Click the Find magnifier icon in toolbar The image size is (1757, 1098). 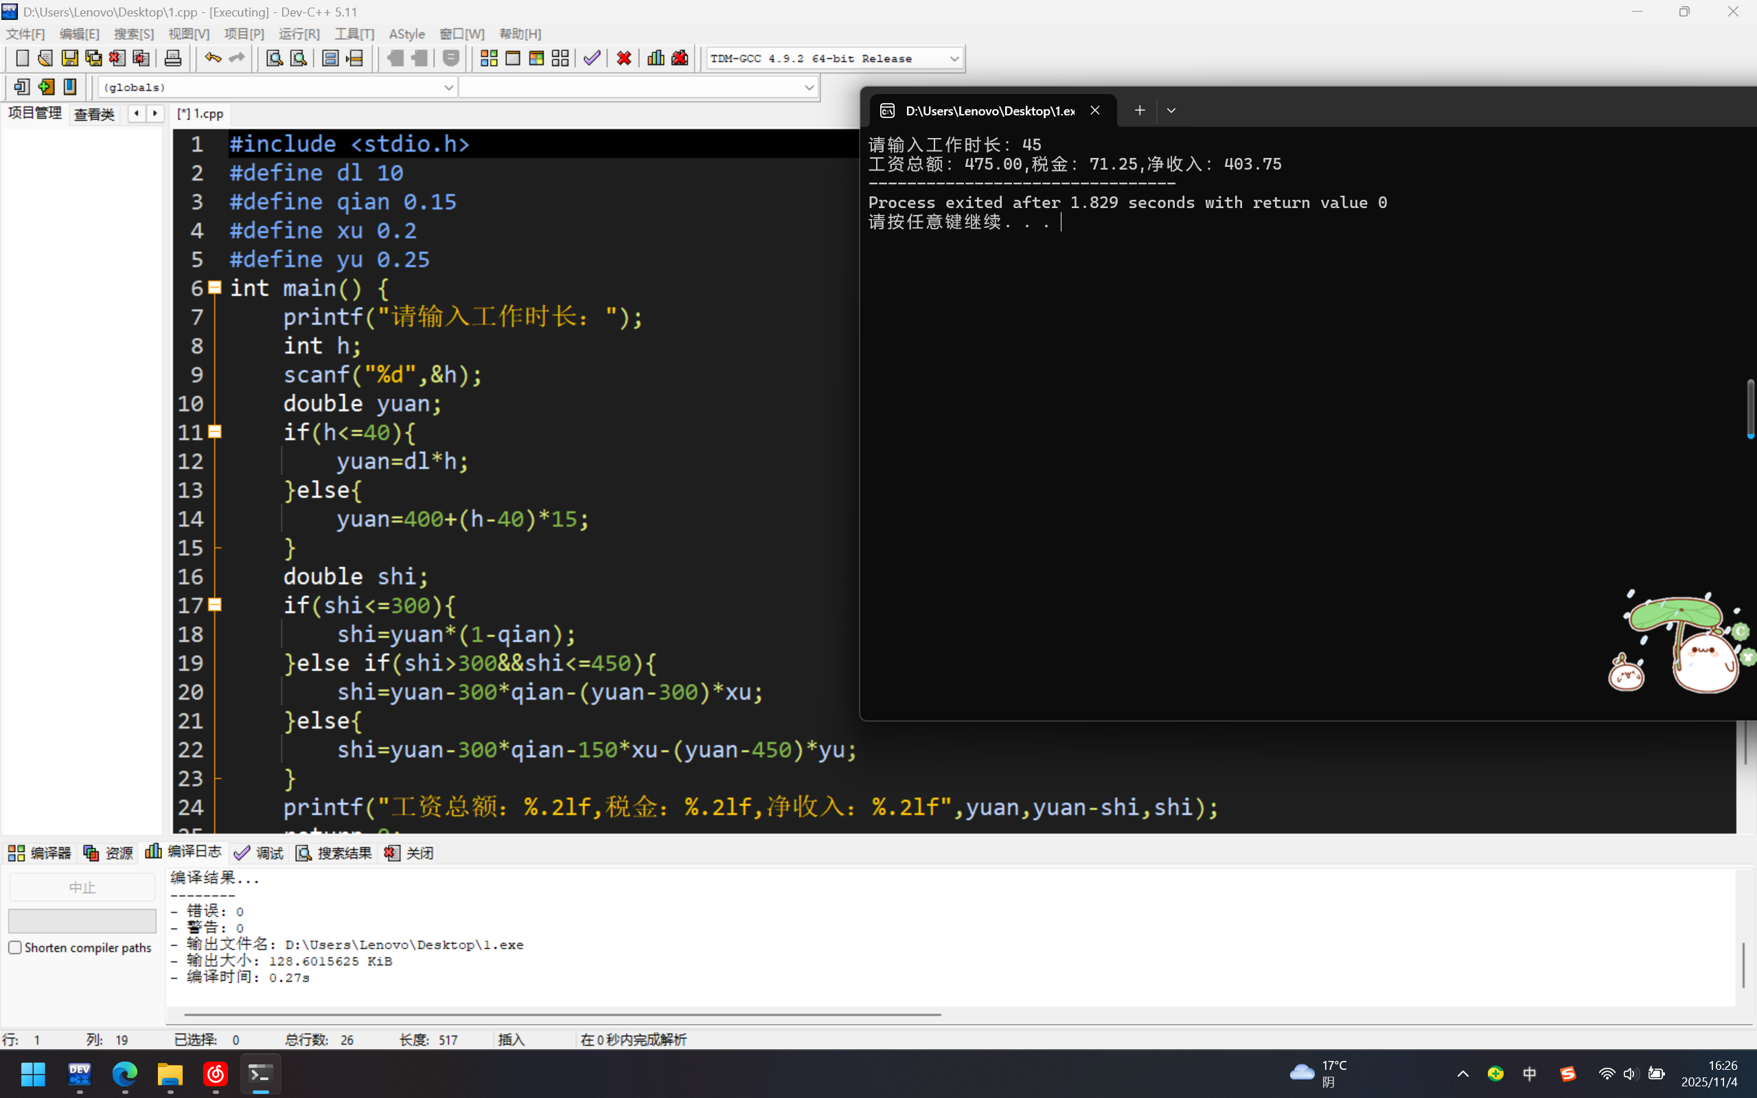274,58
